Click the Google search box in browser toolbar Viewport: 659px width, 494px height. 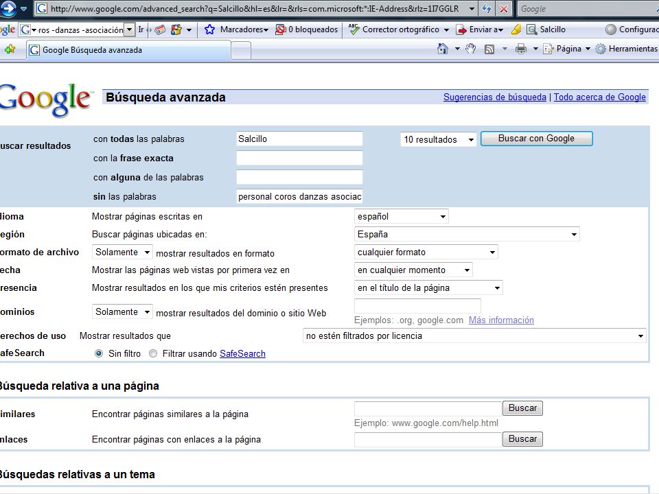588,8
